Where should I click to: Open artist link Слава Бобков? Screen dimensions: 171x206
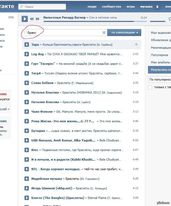[x=42, y=83]
